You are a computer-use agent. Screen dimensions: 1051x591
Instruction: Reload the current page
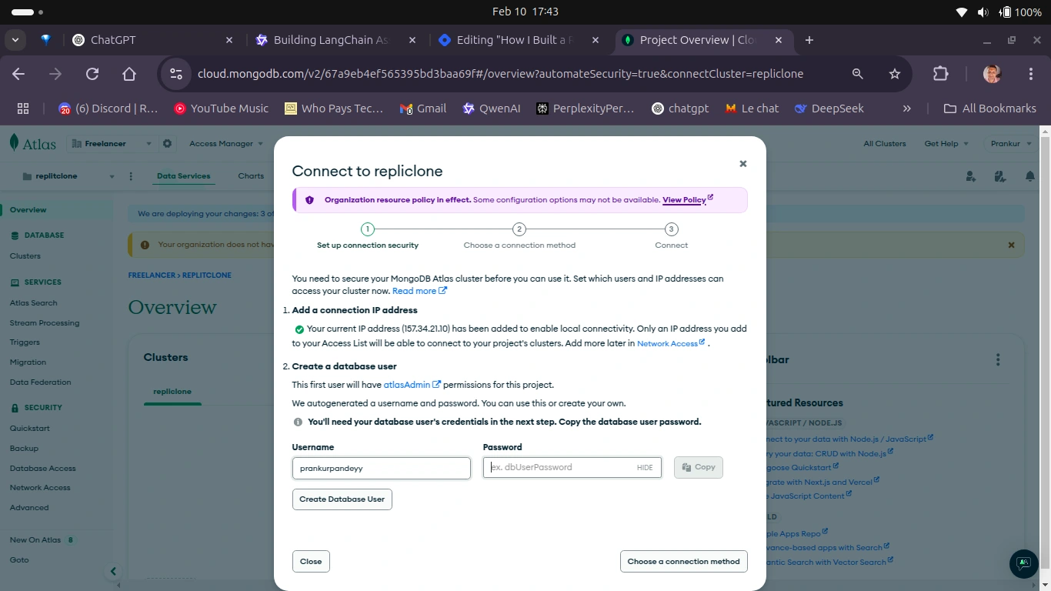point(92,74)
